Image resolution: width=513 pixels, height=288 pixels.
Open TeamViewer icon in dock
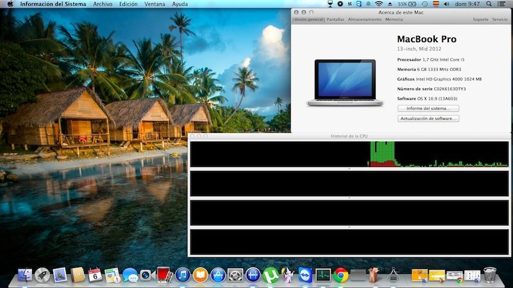pyautogui.click(x=306, y=275)
